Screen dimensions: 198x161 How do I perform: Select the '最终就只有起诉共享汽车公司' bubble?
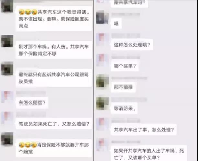point(54,78)
